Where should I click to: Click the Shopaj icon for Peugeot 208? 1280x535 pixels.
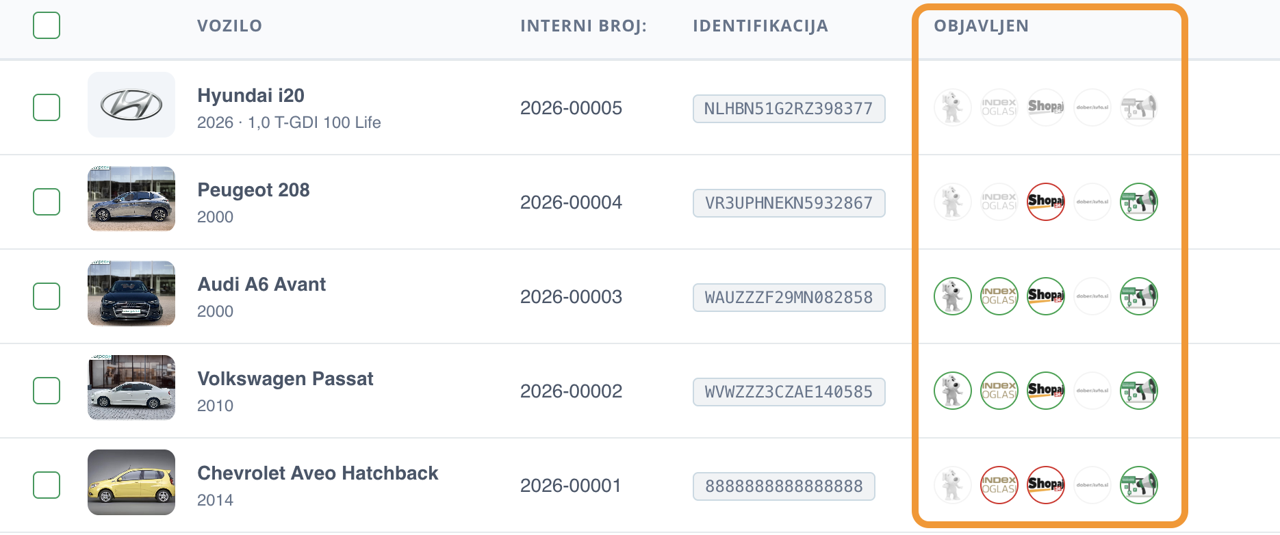coord(1046,202)
